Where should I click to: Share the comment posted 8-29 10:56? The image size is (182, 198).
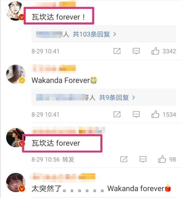[x=124, y=159]
